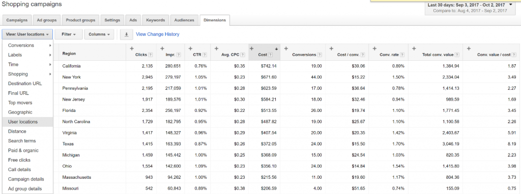Expand the Shopping submenu
Viewport: 521px width, 194px height.
[x=27, y=74]
